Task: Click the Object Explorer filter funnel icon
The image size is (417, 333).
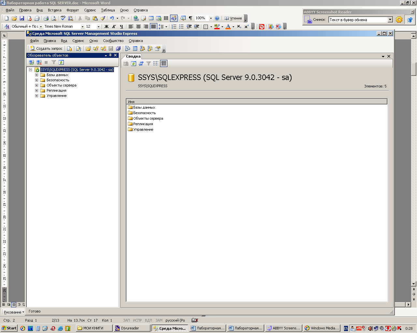Action: tap(54, 62)
